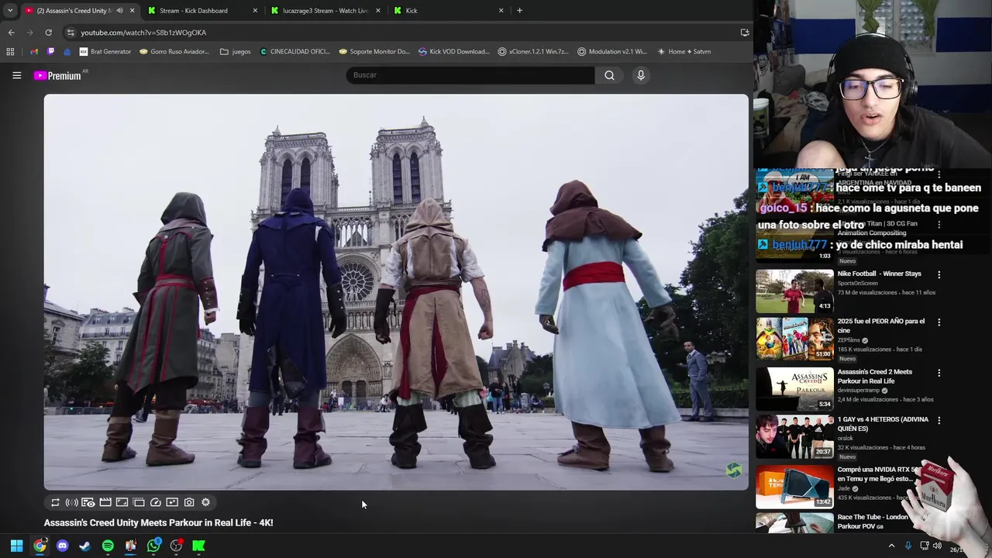Click the SportsOnScreen channel name
This screenshot has height=558, width=992.
[857, 284]
